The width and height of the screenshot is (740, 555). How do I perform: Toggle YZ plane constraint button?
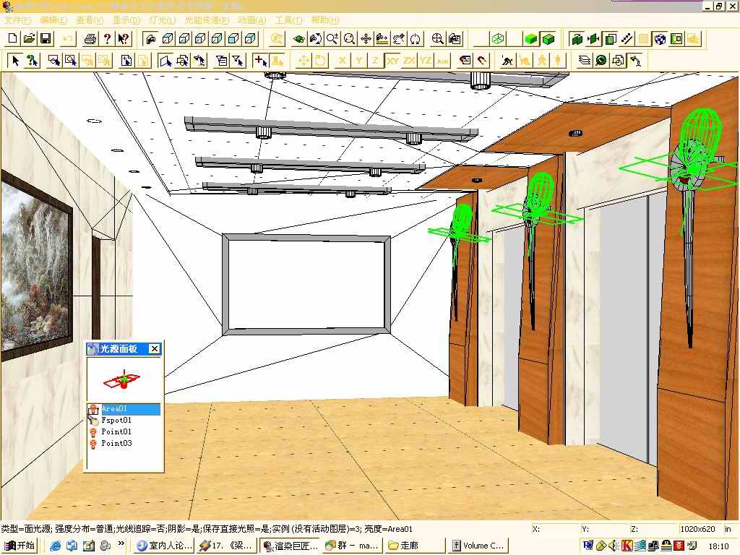coord(426,61)
